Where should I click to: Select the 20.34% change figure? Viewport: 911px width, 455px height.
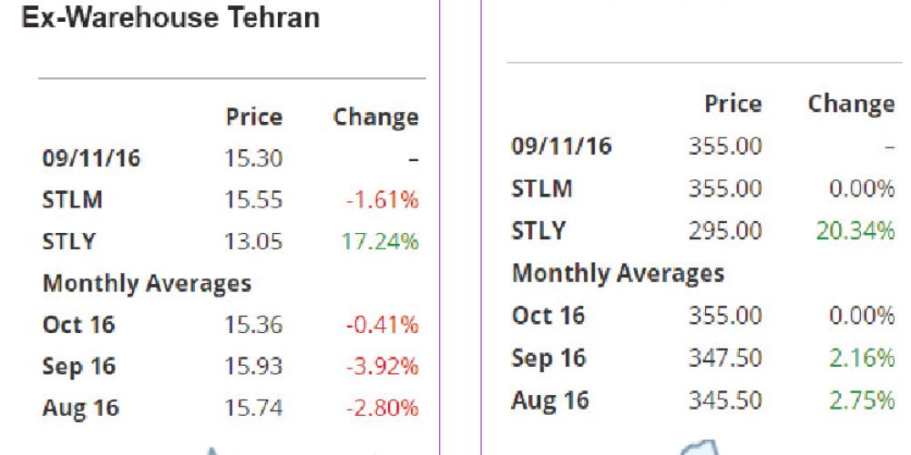coord(856,230)
